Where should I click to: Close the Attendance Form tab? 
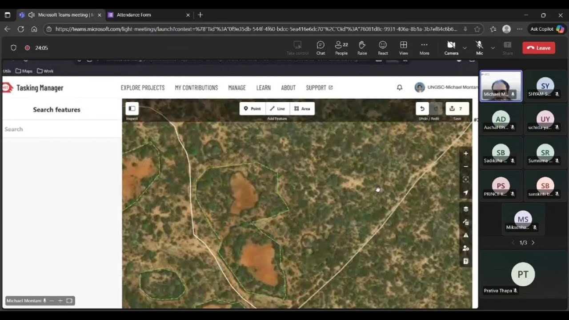point(188,15)
